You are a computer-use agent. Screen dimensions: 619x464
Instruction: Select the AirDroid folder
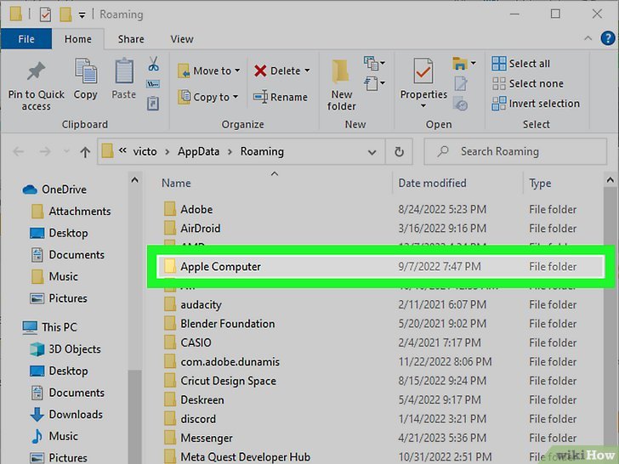coord(380,229)
